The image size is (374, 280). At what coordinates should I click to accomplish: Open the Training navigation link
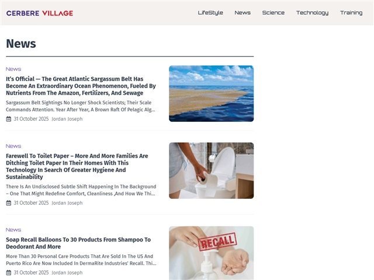coord(351,13)
